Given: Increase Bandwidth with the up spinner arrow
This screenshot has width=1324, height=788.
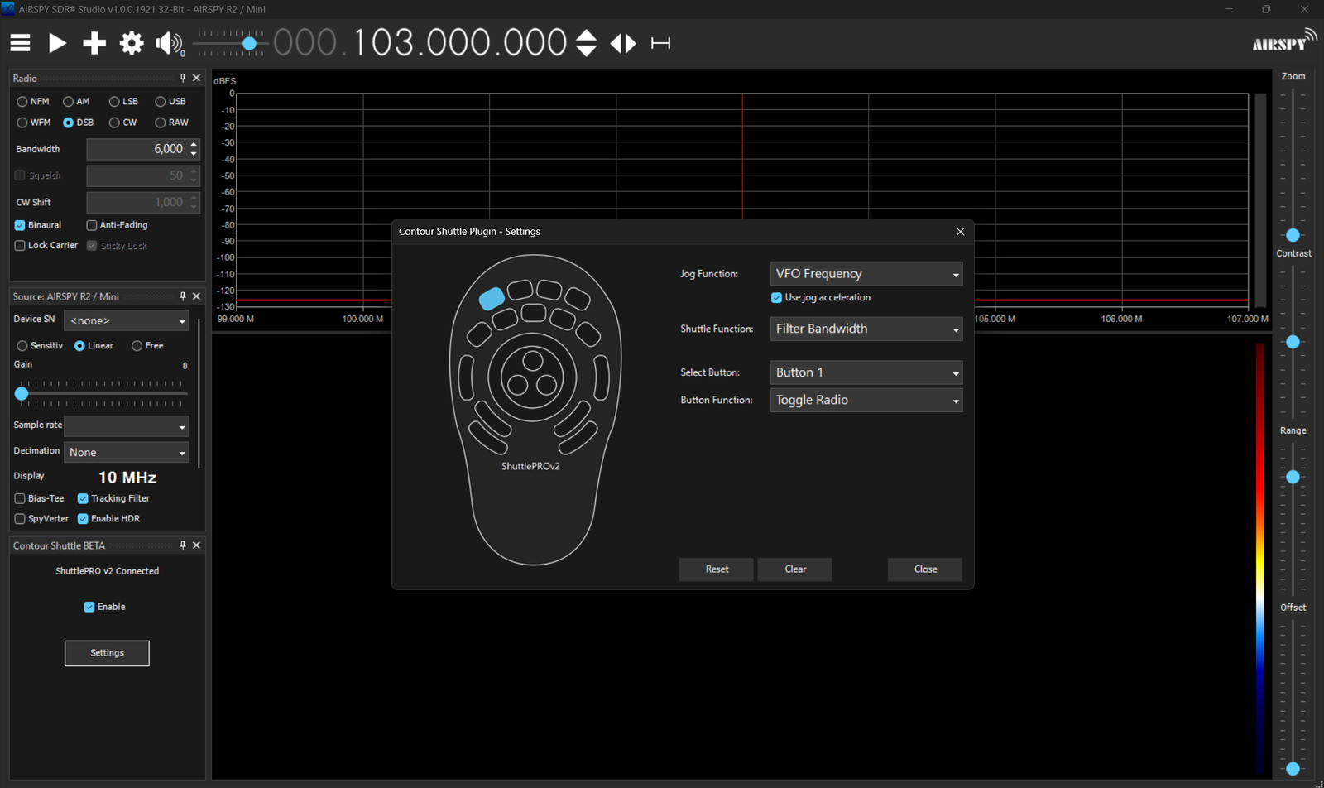Looking at the screenshot, I should 194,145.
